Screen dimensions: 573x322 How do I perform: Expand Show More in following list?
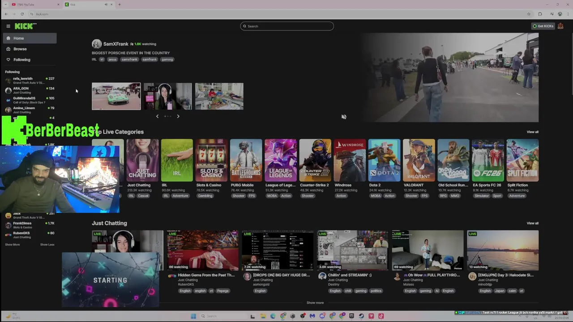[x=13, y=245]
